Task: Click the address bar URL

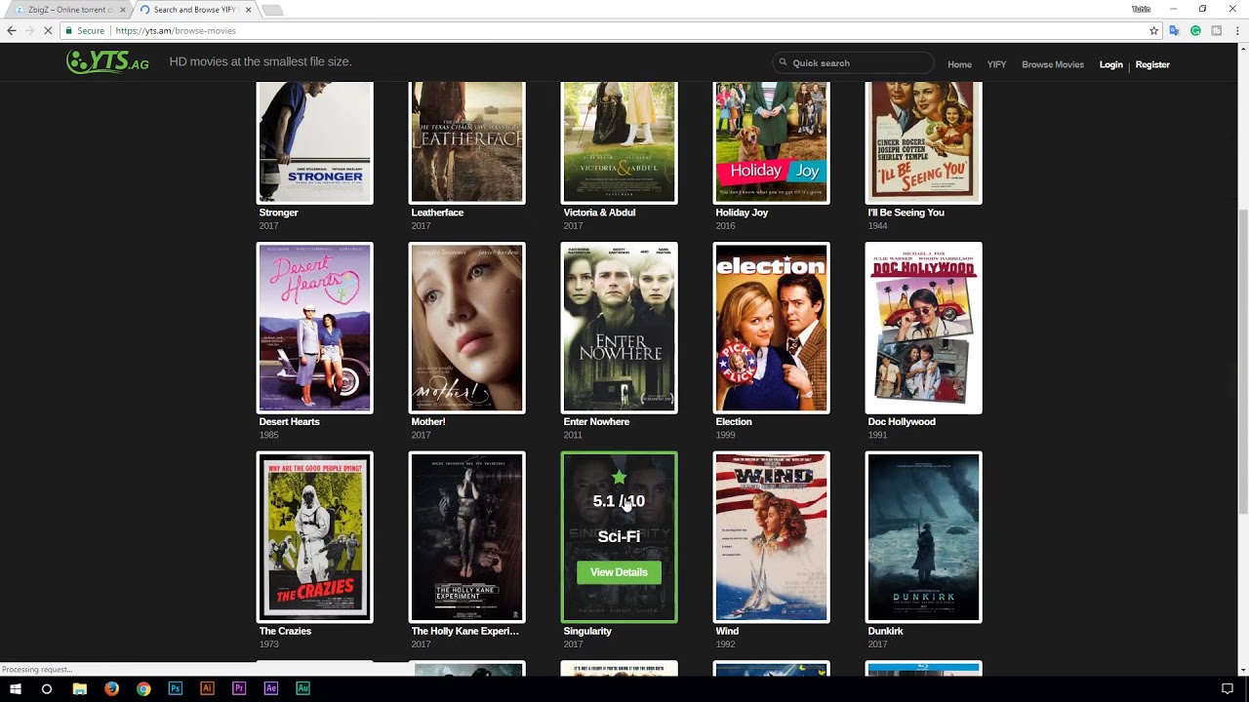Action: (176, 31)
